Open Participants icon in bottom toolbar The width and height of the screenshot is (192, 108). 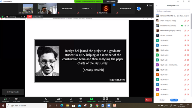point(58,99)
